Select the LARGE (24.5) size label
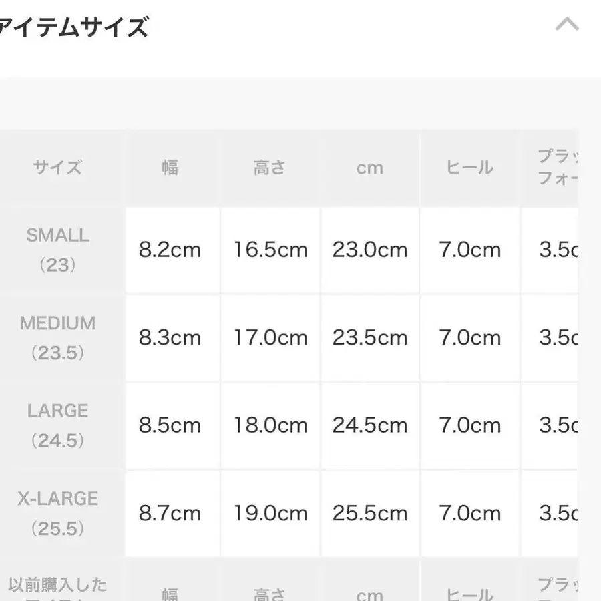This screenshot has width=601, height=601. pos(58,425)
